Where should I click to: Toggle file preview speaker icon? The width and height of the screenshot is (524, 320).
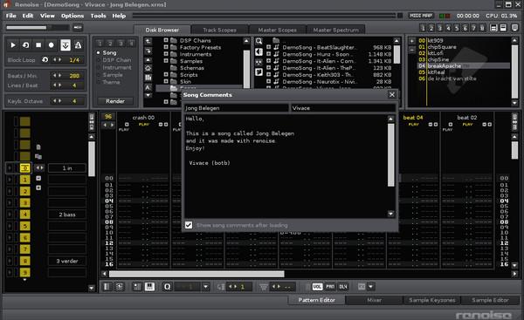tap(259, 51)
